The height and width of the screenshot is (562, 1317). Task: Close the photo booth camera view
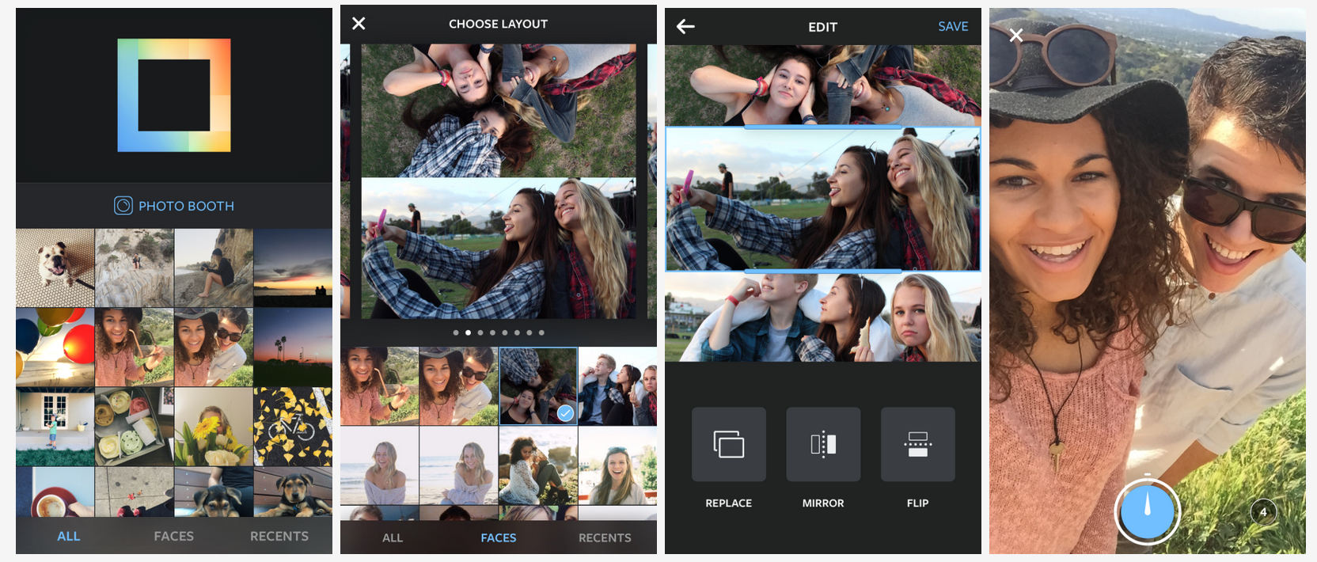tap(1016, 36)
